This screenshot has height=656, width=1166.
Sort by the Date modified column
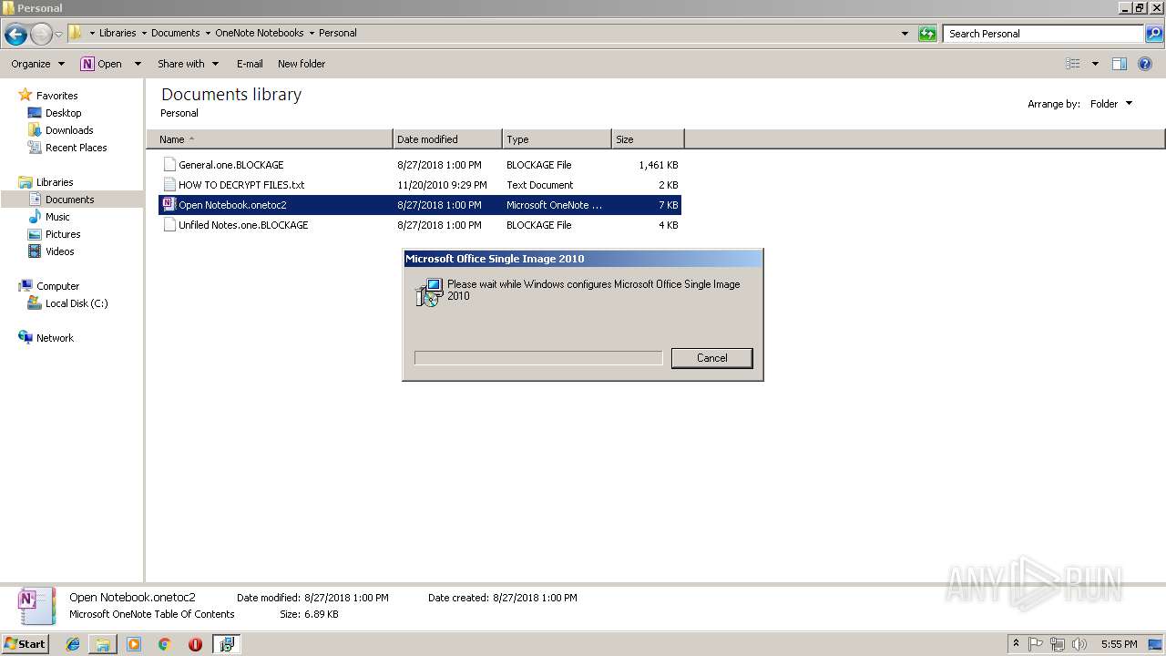(447, 139)
